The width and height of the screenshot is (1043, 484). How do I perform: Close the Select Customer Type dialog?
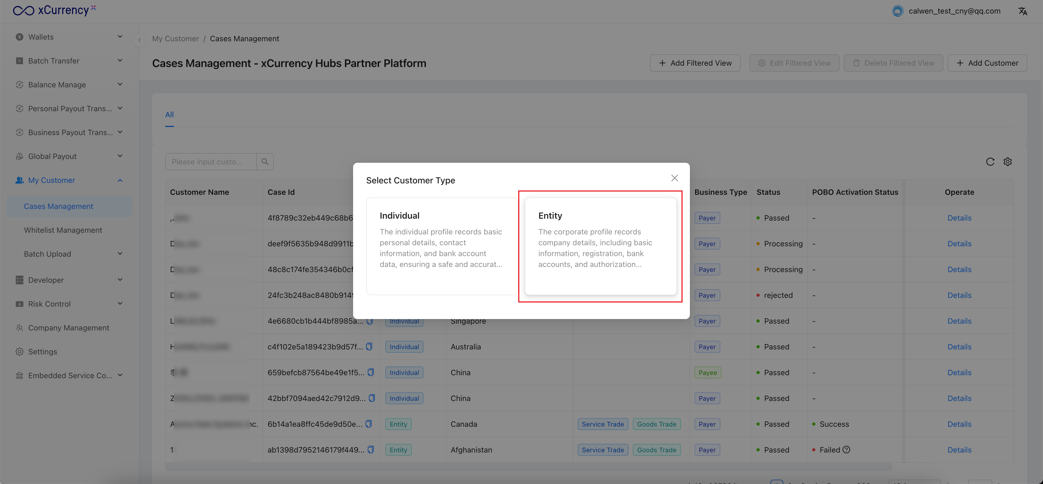pyautogui.click(x=674, y=178)
